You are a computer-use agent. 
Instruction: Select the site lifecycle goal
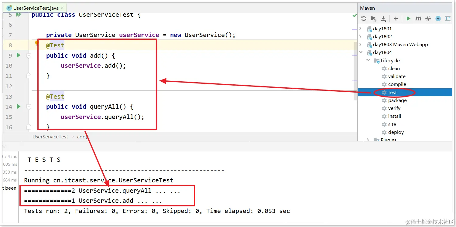[x=392, y=124]
